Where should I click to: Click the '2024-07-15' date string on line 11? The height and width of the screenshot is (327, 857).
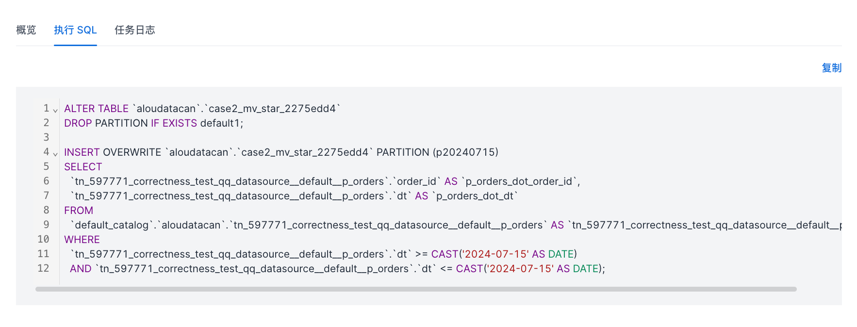click(495, 254)
